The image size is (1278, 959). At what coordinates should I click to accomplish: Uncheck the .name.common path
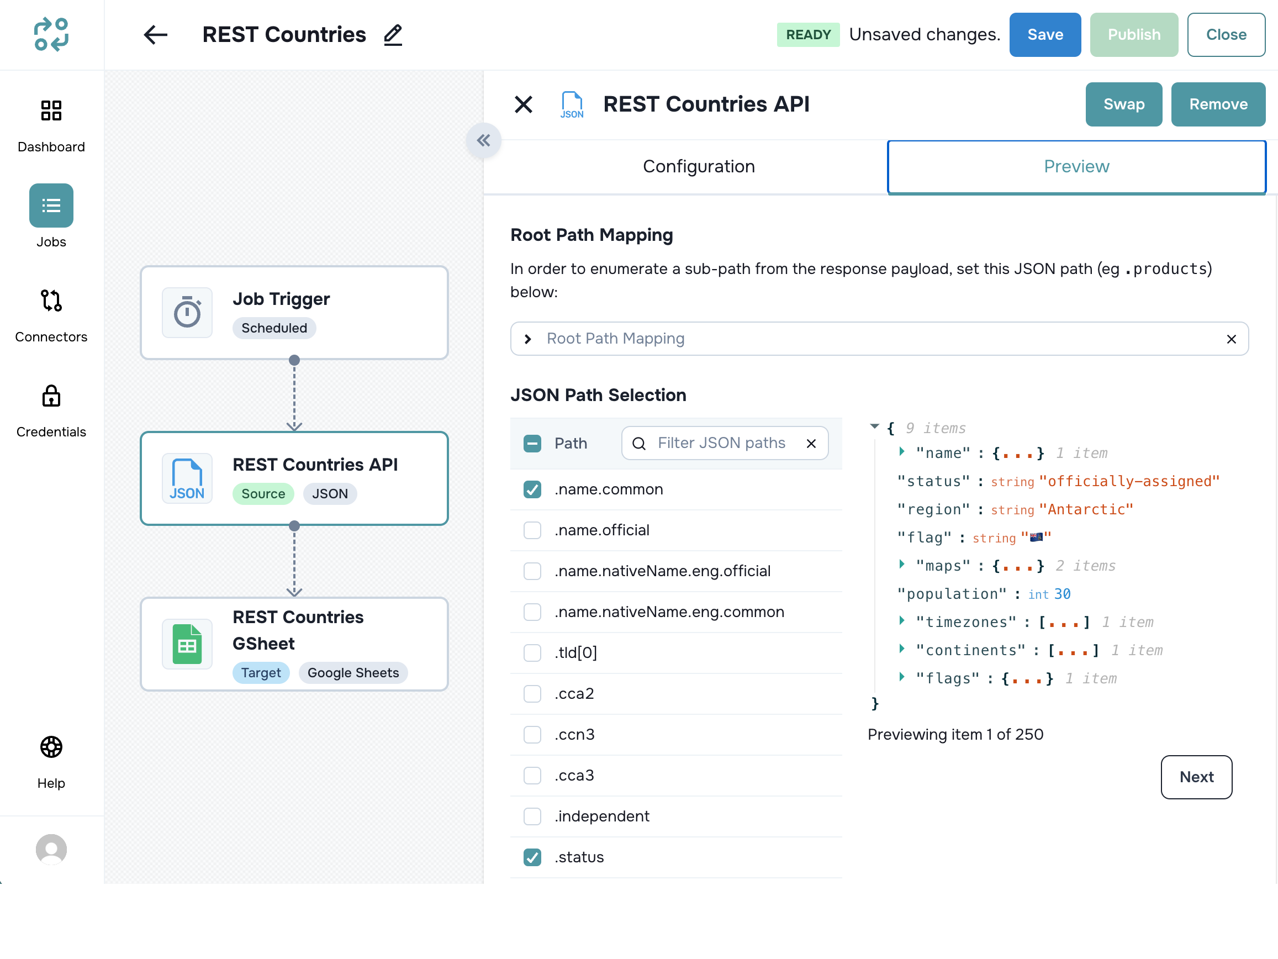pos(532,489)
